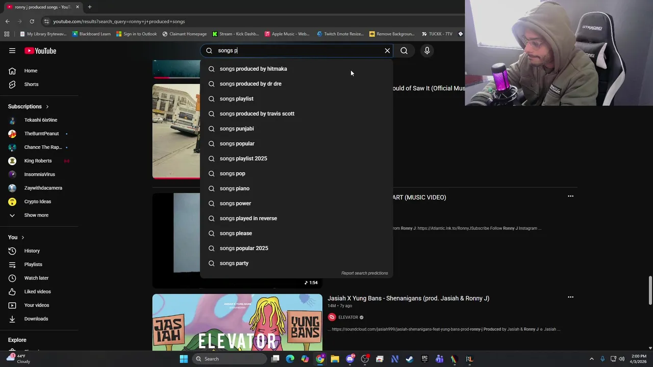The image size is (653, 367).
Task: Go back in Chrome
Action: [x=7, y=21]
